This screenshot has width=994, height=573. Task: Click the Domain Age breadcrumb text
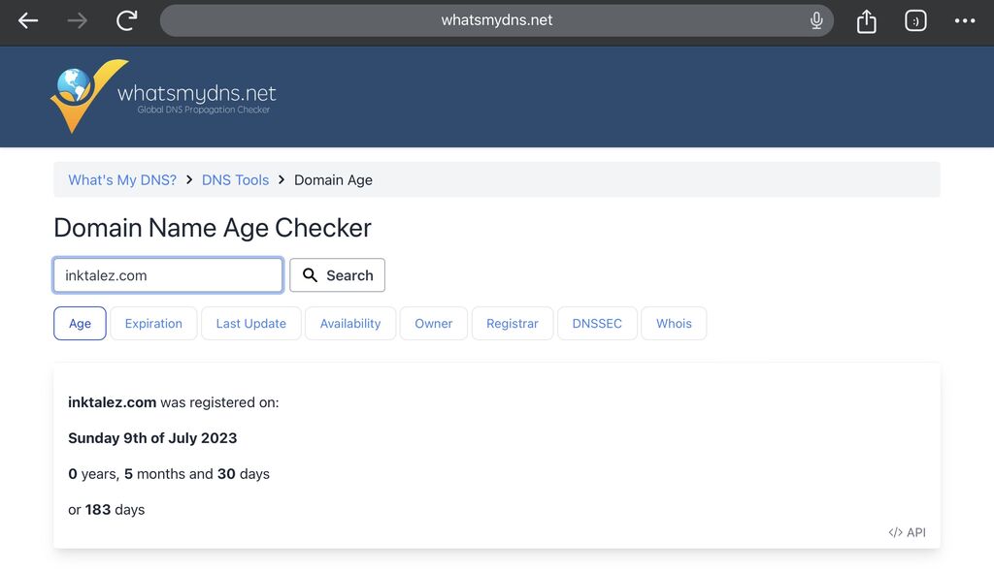[334, 179]
